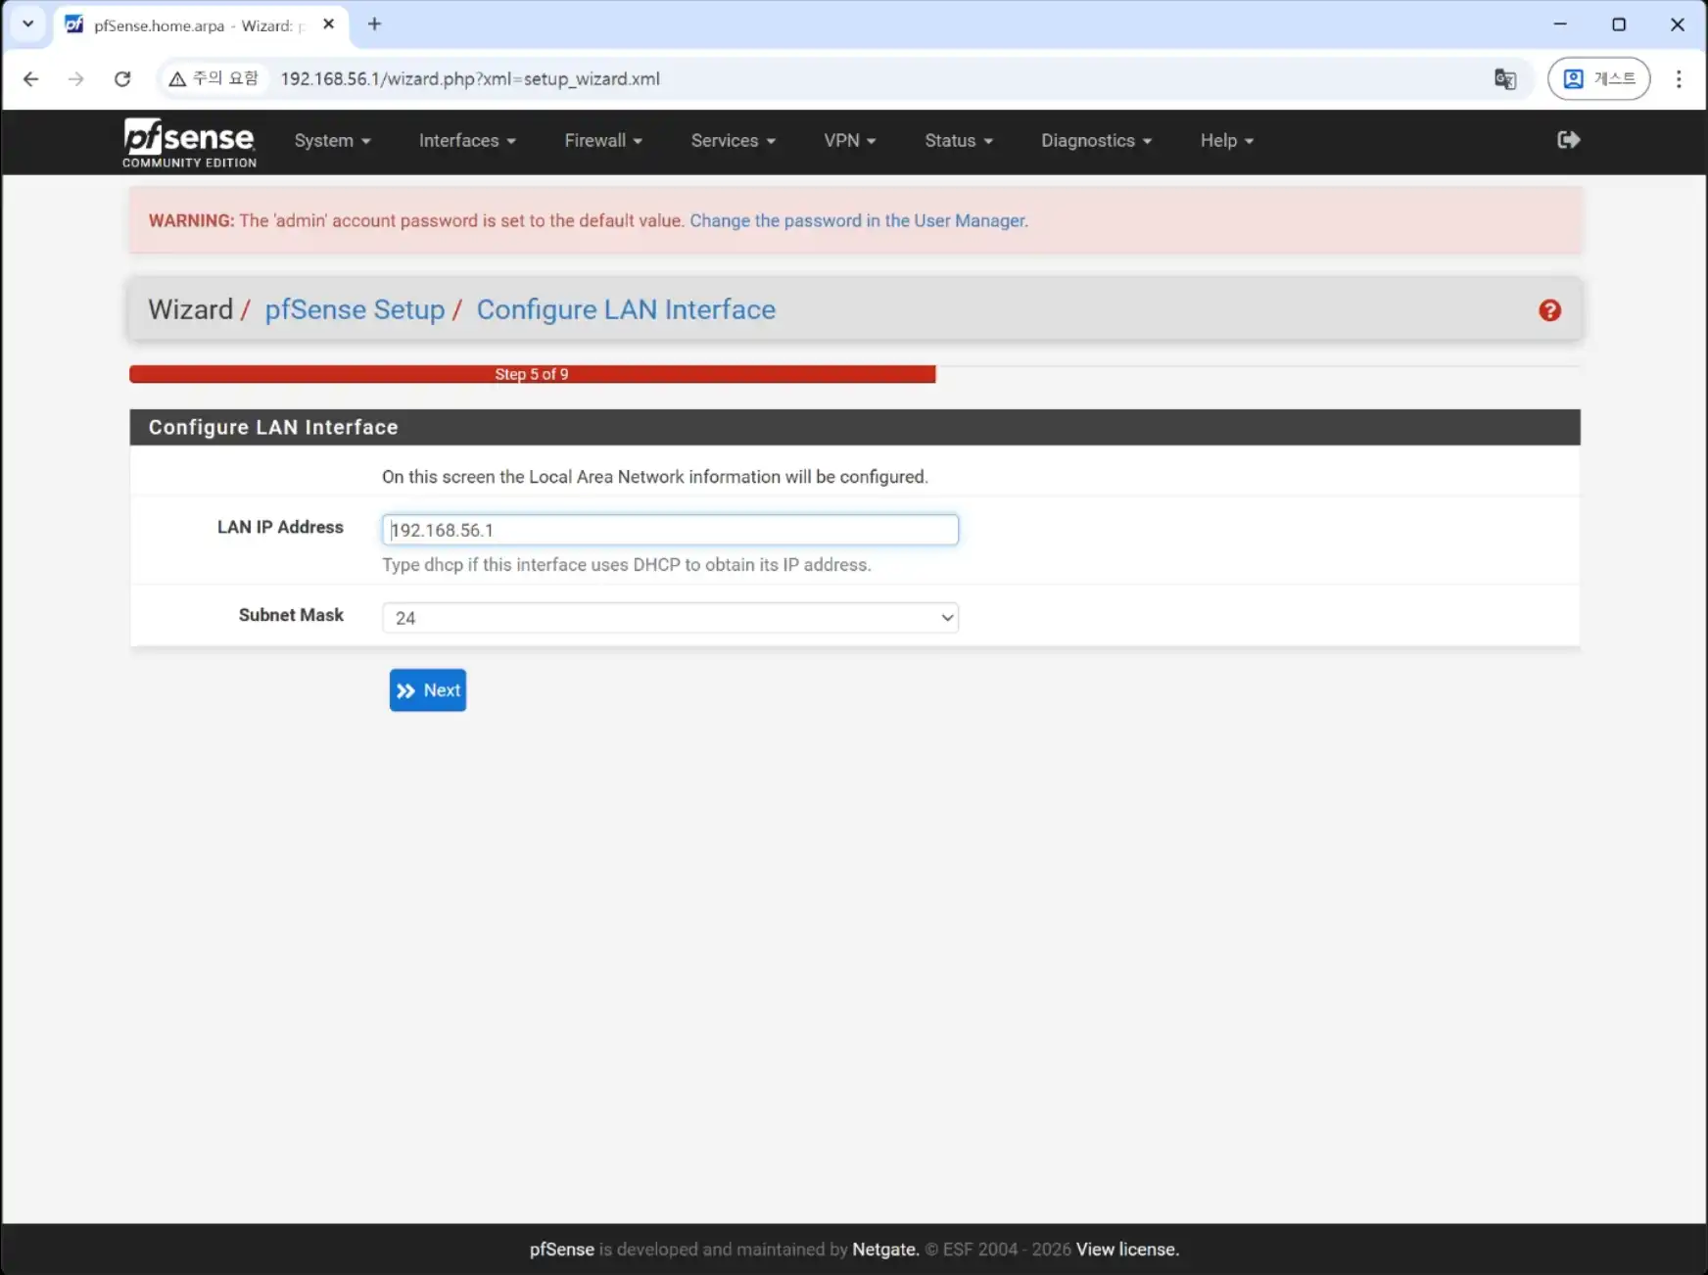The width and height of the screenshot is (1708, 1275).
Task: Follow the Change the password link
Action: (x=858, y=221)
